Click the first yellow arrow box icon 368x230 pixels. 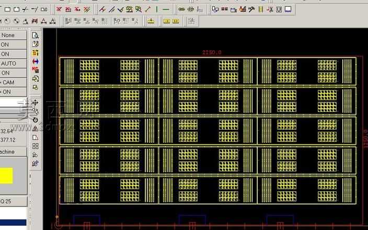[x=166, y=21]
